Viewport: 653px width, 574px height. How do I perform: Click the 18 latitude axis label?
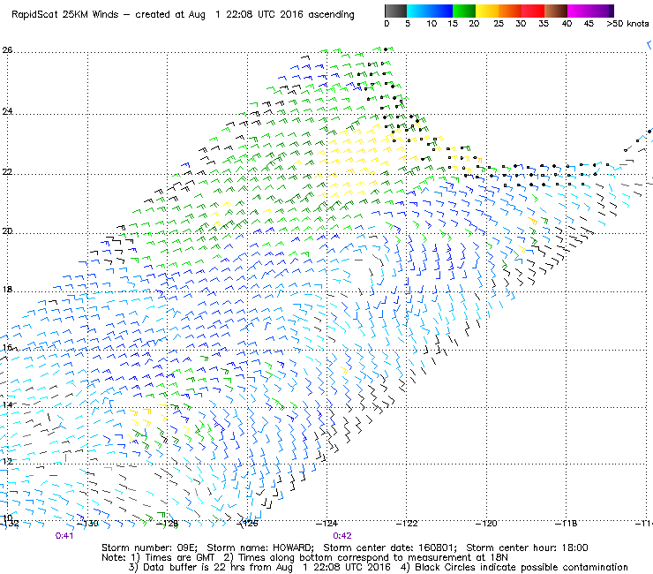(x=7, y=290)
